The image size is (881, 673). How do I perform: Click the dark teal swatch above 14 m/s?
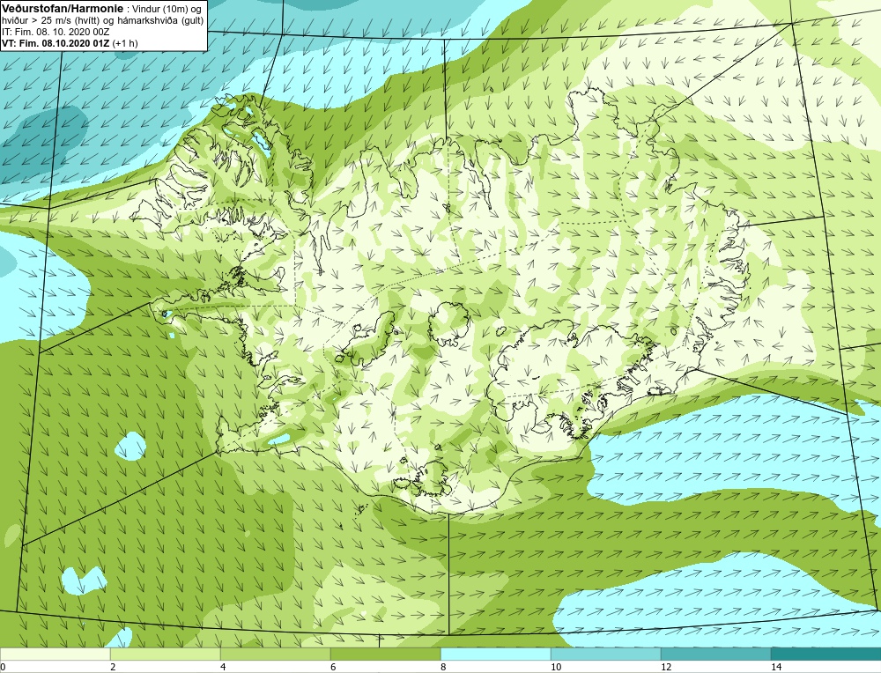point(826,655)
